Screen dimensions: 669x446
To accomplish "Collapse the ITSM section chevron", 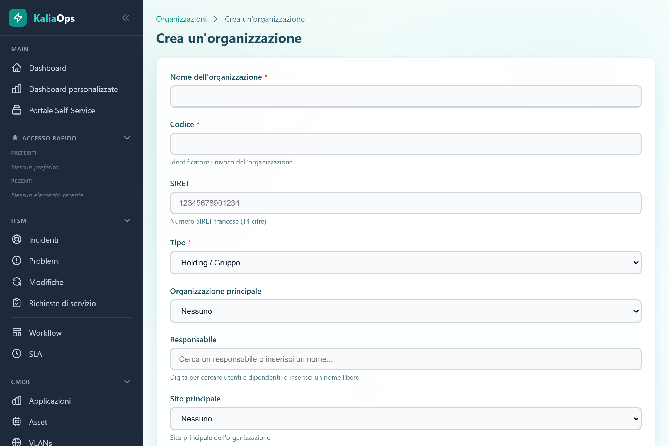I will (x=127, y=220).
